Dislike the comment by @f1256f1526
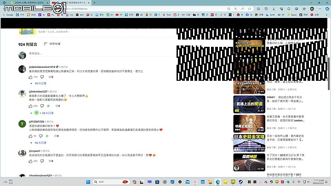Image resolution: width=331 pixels, height=186 pixels. point(41,136)
